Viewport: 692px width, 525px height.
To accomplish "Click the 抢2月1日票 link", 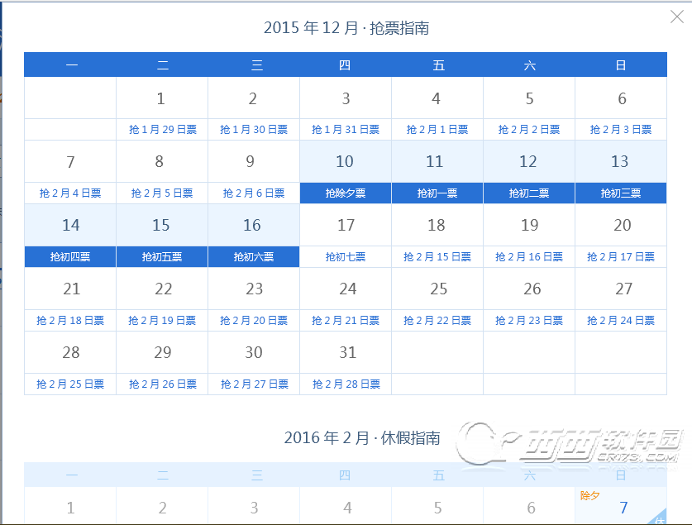I will click(x=437, y=129).
